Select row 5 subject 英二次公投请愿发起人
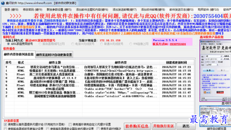The image size is (231, 130). tap(99, 74)
